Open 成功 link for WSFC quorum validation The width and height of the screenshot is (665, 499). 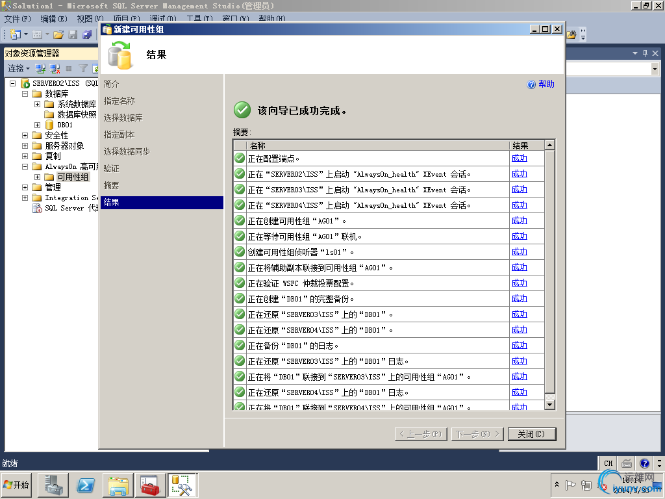[x=519, y=283]
